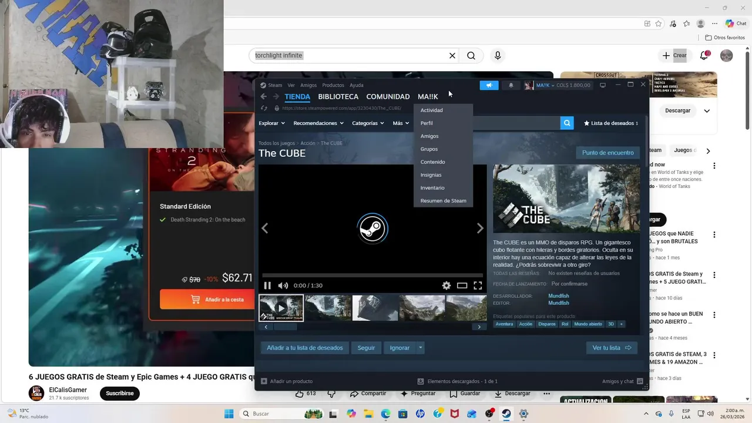Open Lista de deseados link

coord(610,123)
